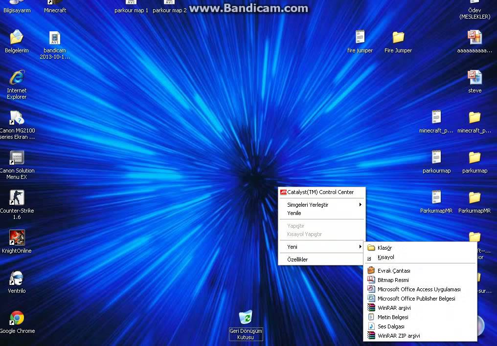The height and width of the screenshot is (346, 497).
Task: Choose WinRAR ZIP arşivi in Yeni submenu
Action: [x=420, y=336]
